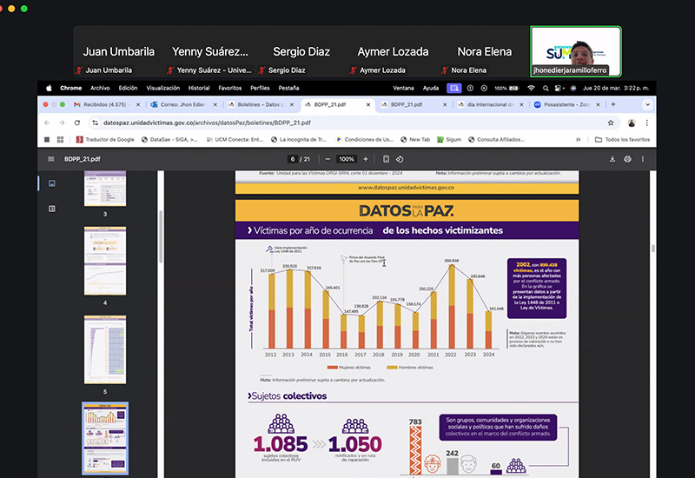Open PDF viewer more actions menu
The width and height of the screenshot is (695, 478).
pos(643,159)
